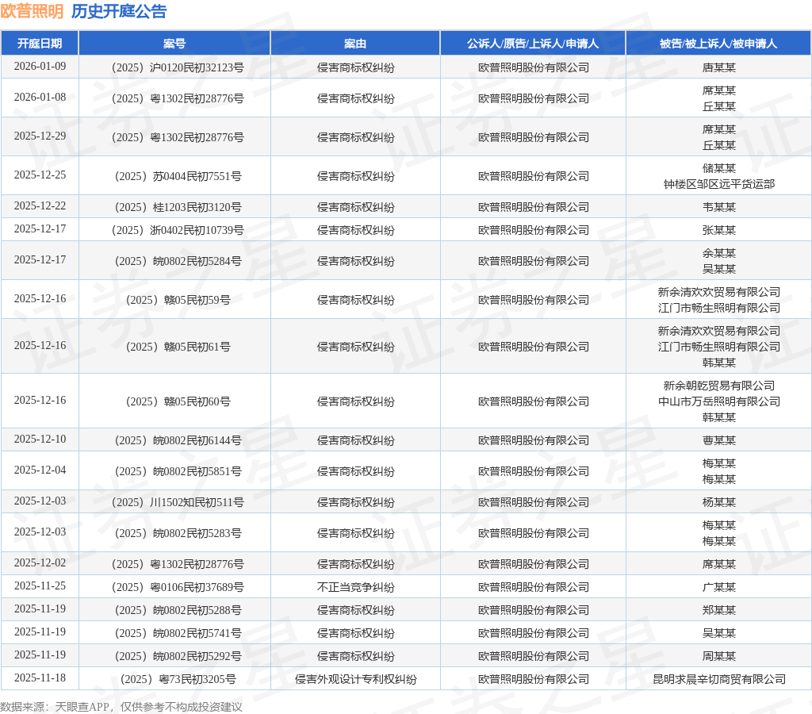Click the 案号 column header
Viewport: 812px width, 714px height.
click(x=174, y=44)
